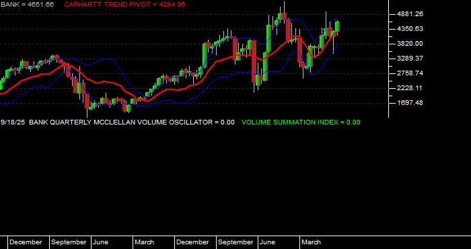Select the McClellan Volume Oscillator title text
471x249 pixels.
[x=132, y=122]
